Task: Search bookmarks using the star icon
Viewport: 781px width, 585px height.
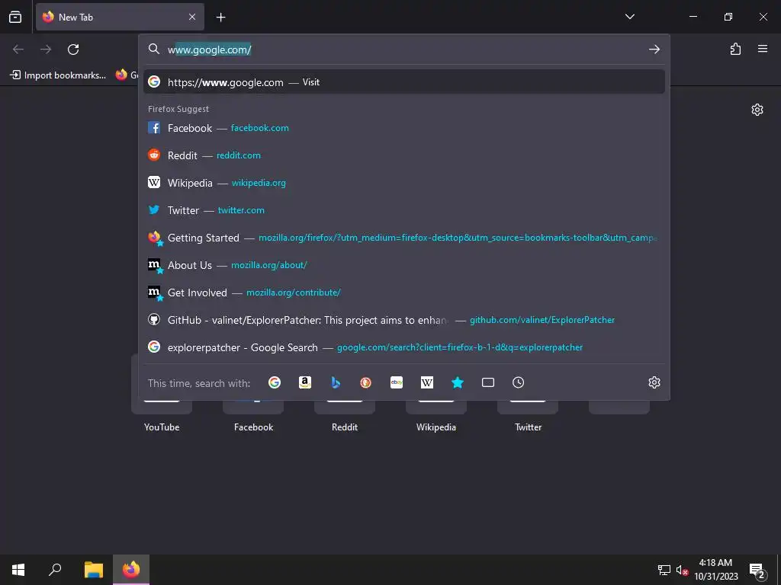Action: click(x=458, y=382)
